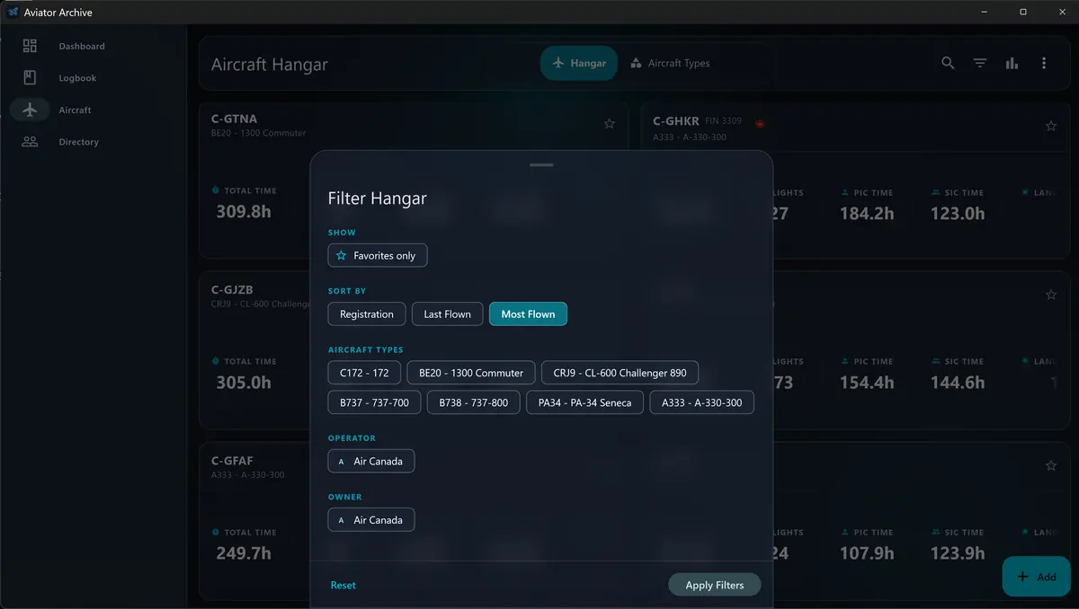Sort by Last Flown
Viewport: 1079px width, 609px height.
[x=448, y=313]
